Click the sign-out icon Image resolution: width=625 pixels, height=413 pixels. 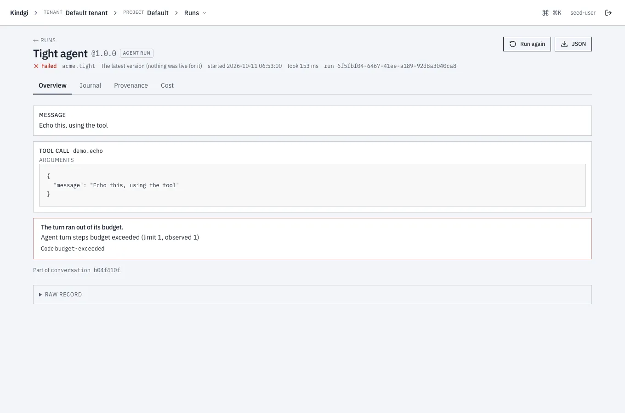coord(608,13)
